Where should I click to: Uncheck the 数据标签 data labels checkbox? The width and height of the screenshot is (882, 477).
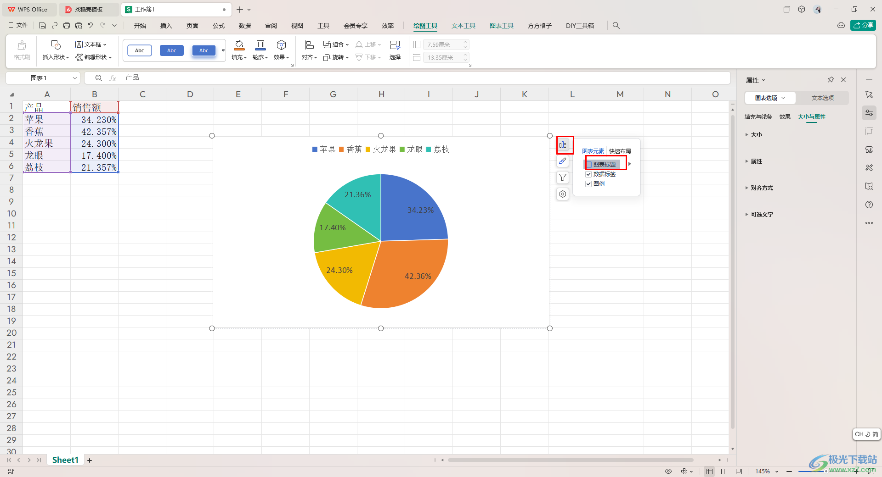pos(588,174)
